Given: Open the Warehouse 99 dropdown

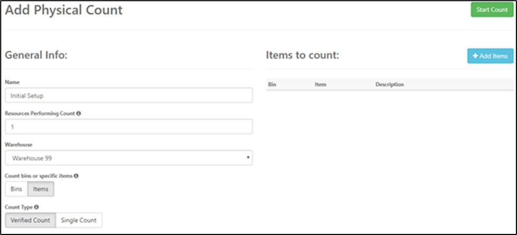Looking at the screenshot, I should point(128,158).
